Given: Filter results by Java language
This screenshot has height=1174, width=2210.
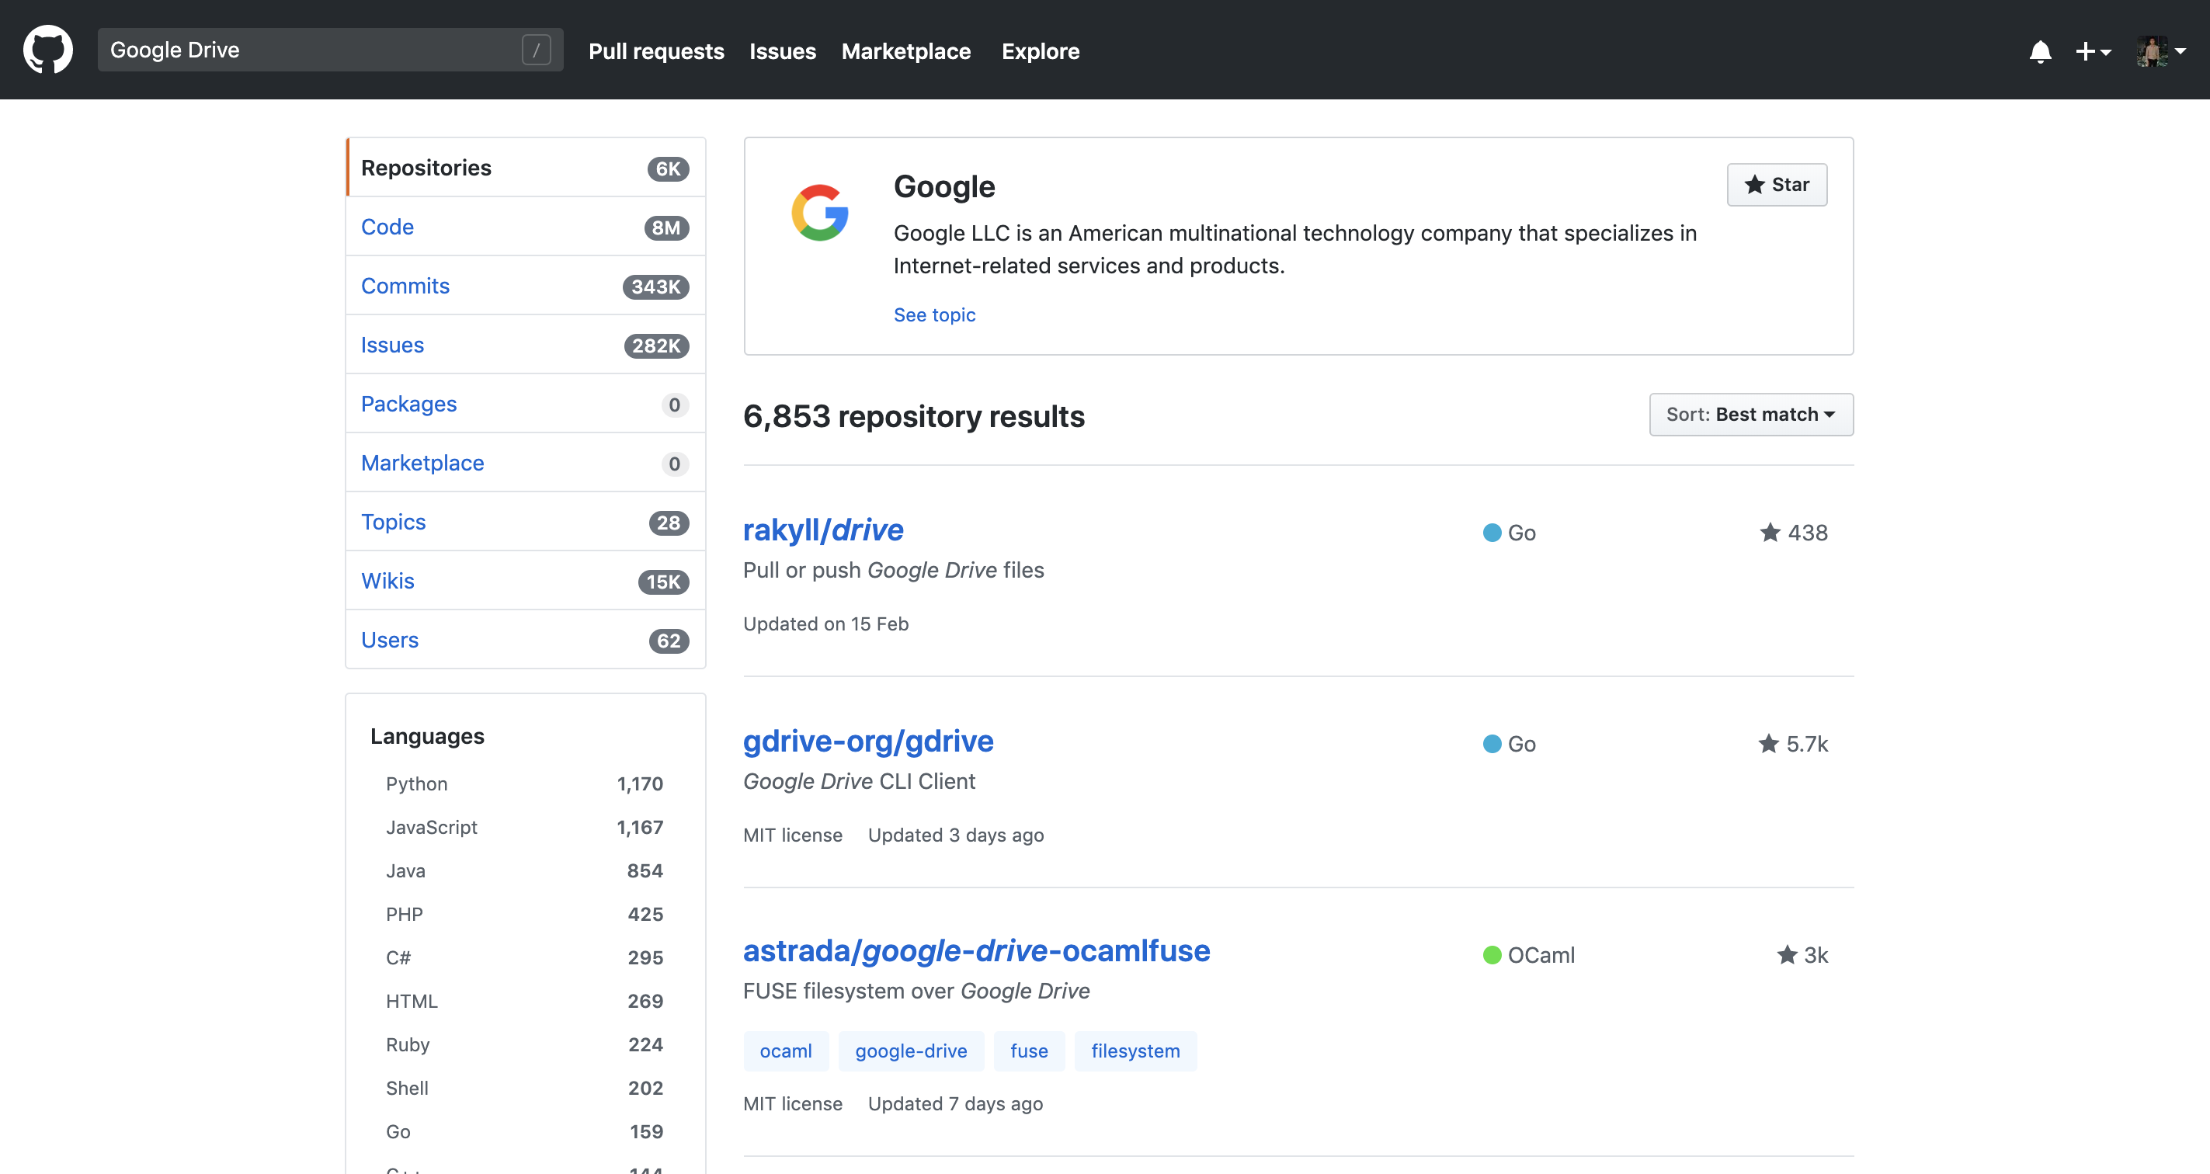Looking at the screenshot, I should coord(524,871).
